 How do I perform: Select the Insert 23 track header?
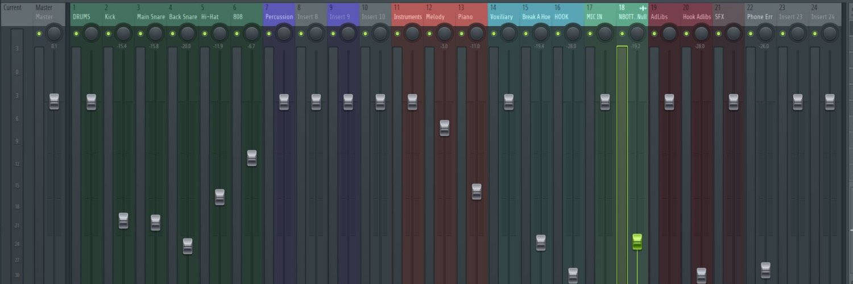[793, 12]
